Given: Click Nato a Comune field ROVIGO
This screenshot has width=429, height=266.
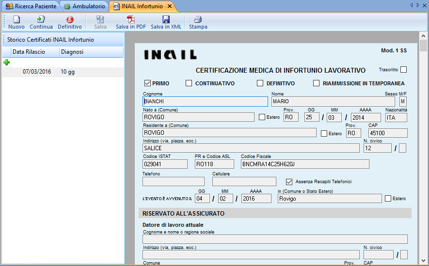Looking at the screenshot, I should click(198, 117).
